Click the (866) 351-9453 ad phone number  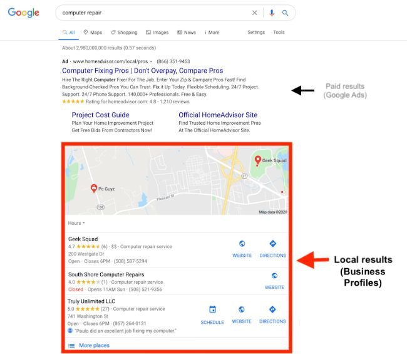[x=173, y=61]
